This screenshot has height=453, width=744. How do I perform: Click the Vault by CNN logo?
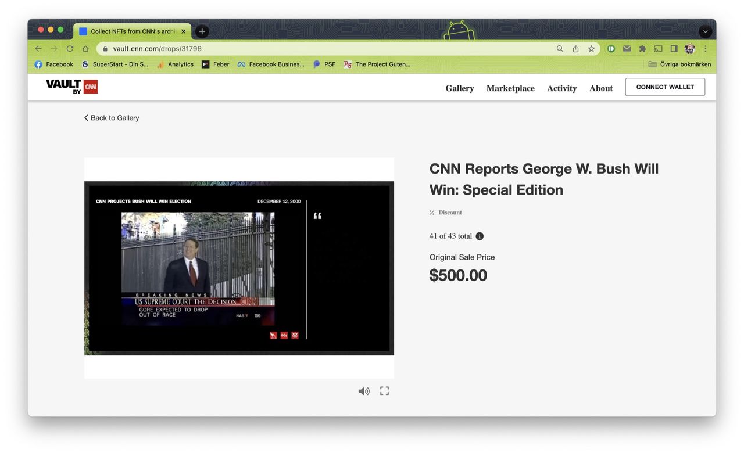coord(72,87)
